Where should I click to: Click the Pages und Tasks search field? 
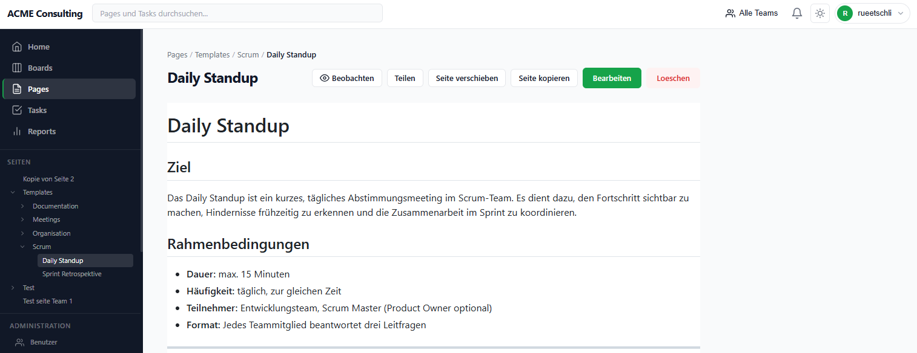tap(237, 13)
